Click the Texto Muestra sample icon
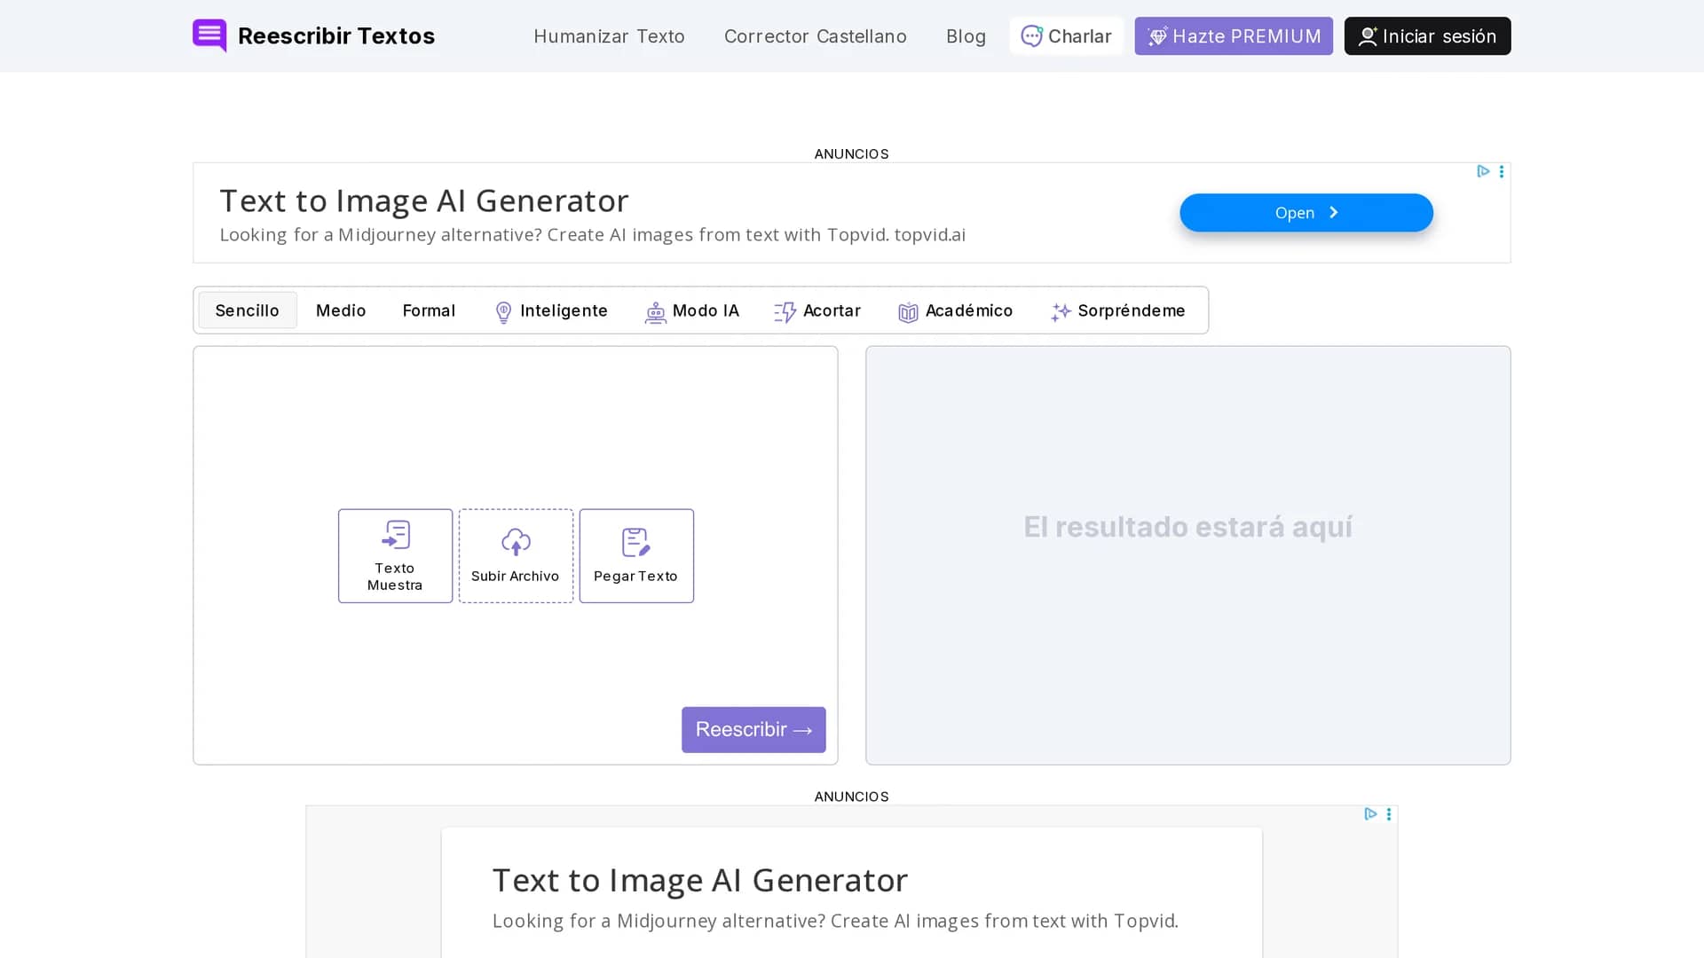This screenshot has height=958, width=1704. (x=395, y=535)
